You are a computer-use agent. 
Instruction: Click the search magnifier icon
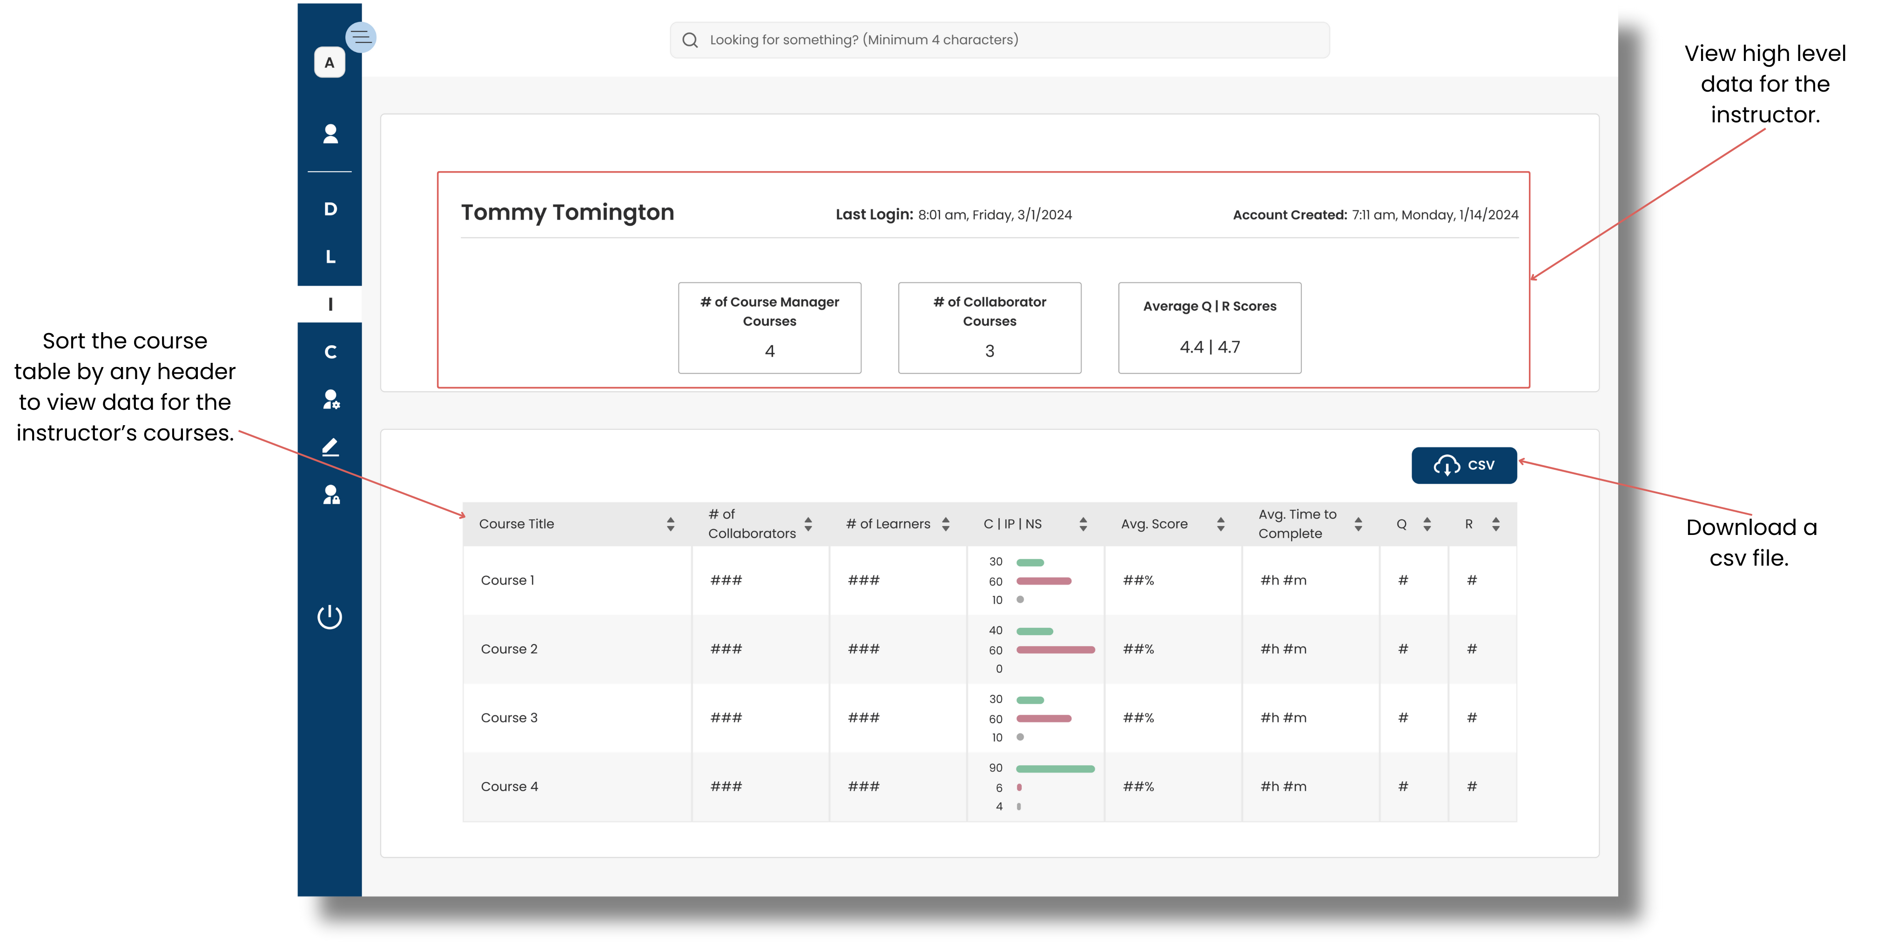pyautogui.click(x=690, y=40)
